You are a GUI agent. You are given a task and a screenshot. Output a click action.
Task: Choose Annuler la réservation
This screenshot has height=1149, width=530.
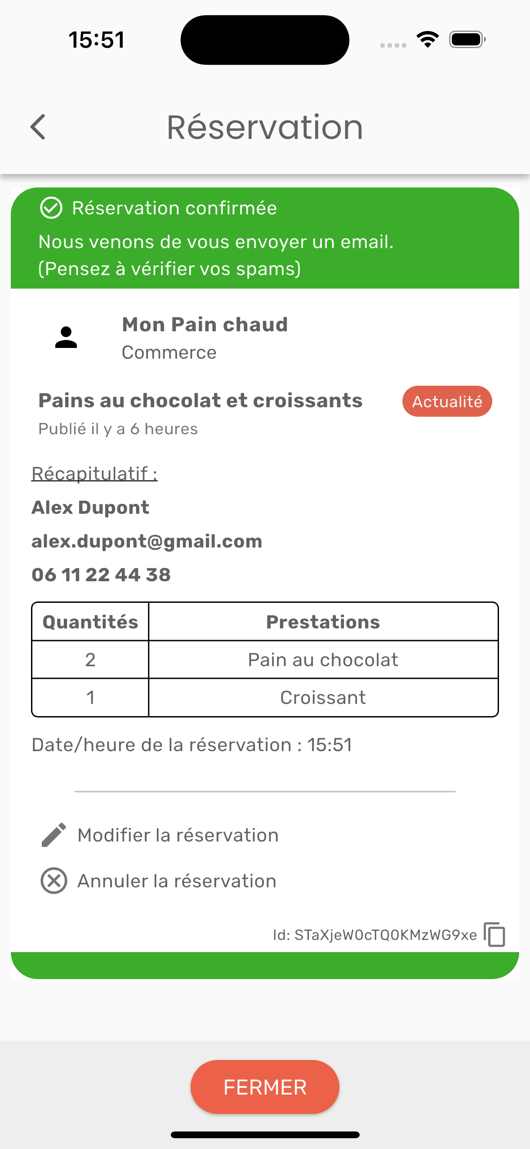pyautogui.click(x=177, y=881)
